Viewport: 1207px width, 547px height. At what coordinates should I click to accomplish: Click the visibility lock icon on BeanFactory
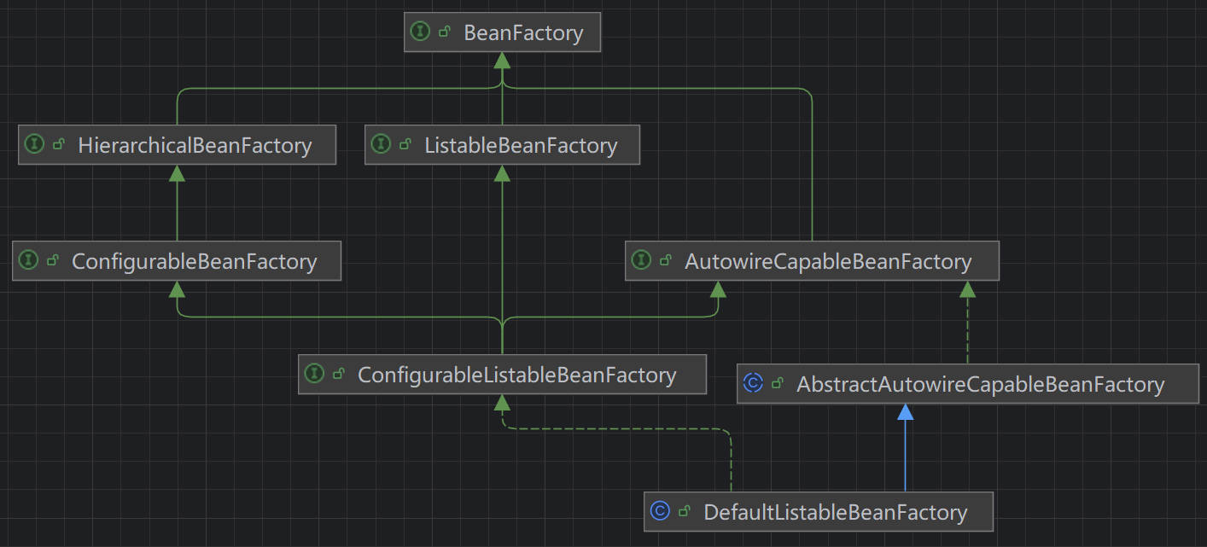(445, 32)
